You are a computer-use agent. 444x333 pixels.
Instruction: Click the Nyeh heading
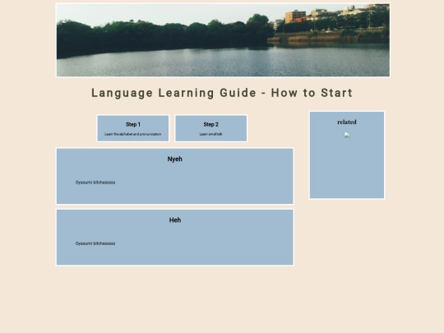click(x=174, y=160)
